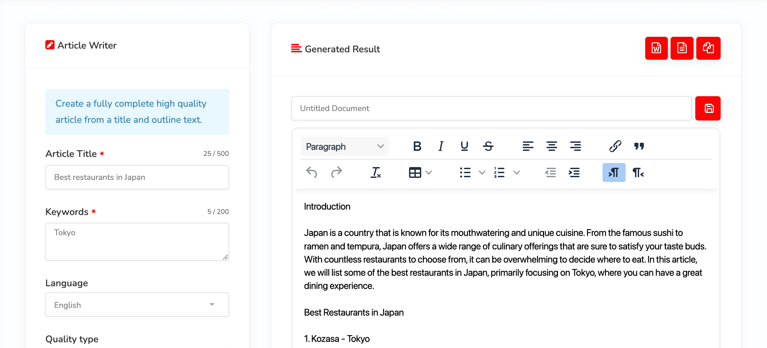
Task: Open the Language dropdown showing English
Action: click(137, 305)
